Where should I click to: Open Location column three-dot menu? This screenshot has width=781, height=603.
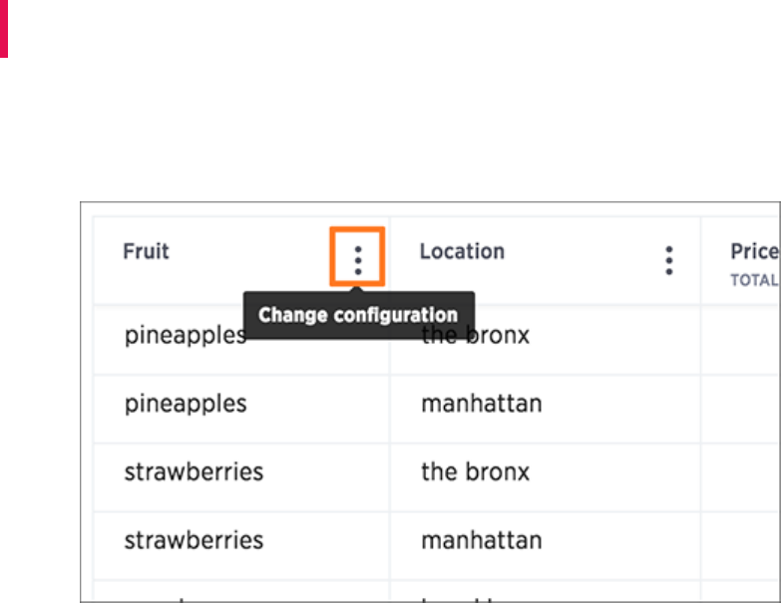point(669,260)
